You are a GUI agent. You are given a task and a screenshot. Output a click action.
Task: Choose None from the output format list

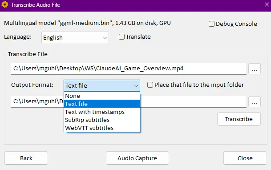point(102,96)
